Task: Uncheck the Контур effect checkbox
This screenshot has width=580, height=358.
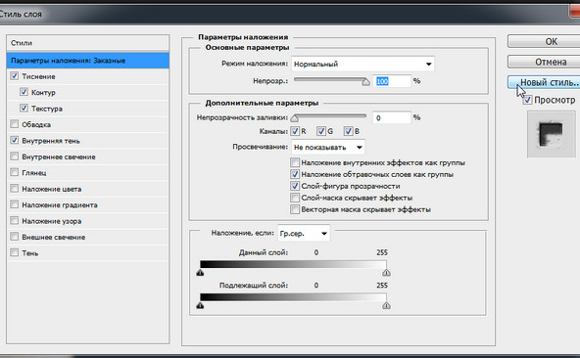Action: (24, 92)
